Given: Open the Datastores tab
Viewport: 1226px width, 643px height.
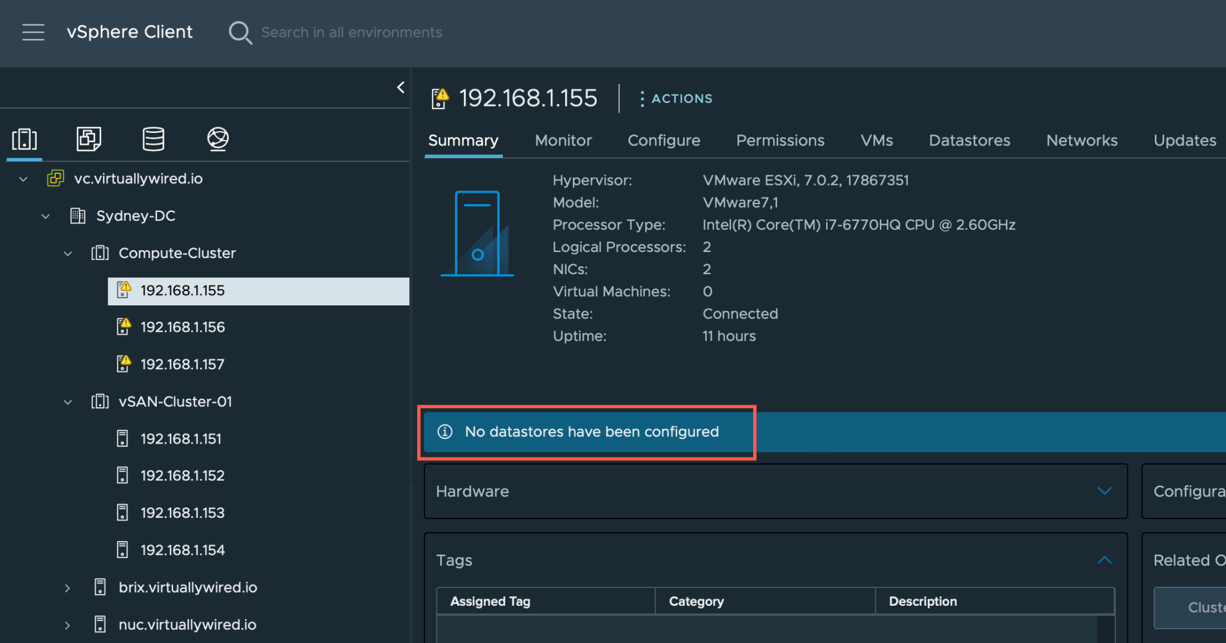Looking at the screenshot, I should (969, 141).
